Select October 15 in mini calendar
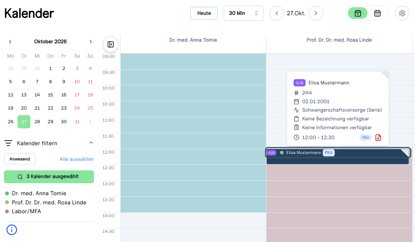The height and width of the screenshot is (242, 415). tap(50, 95)
